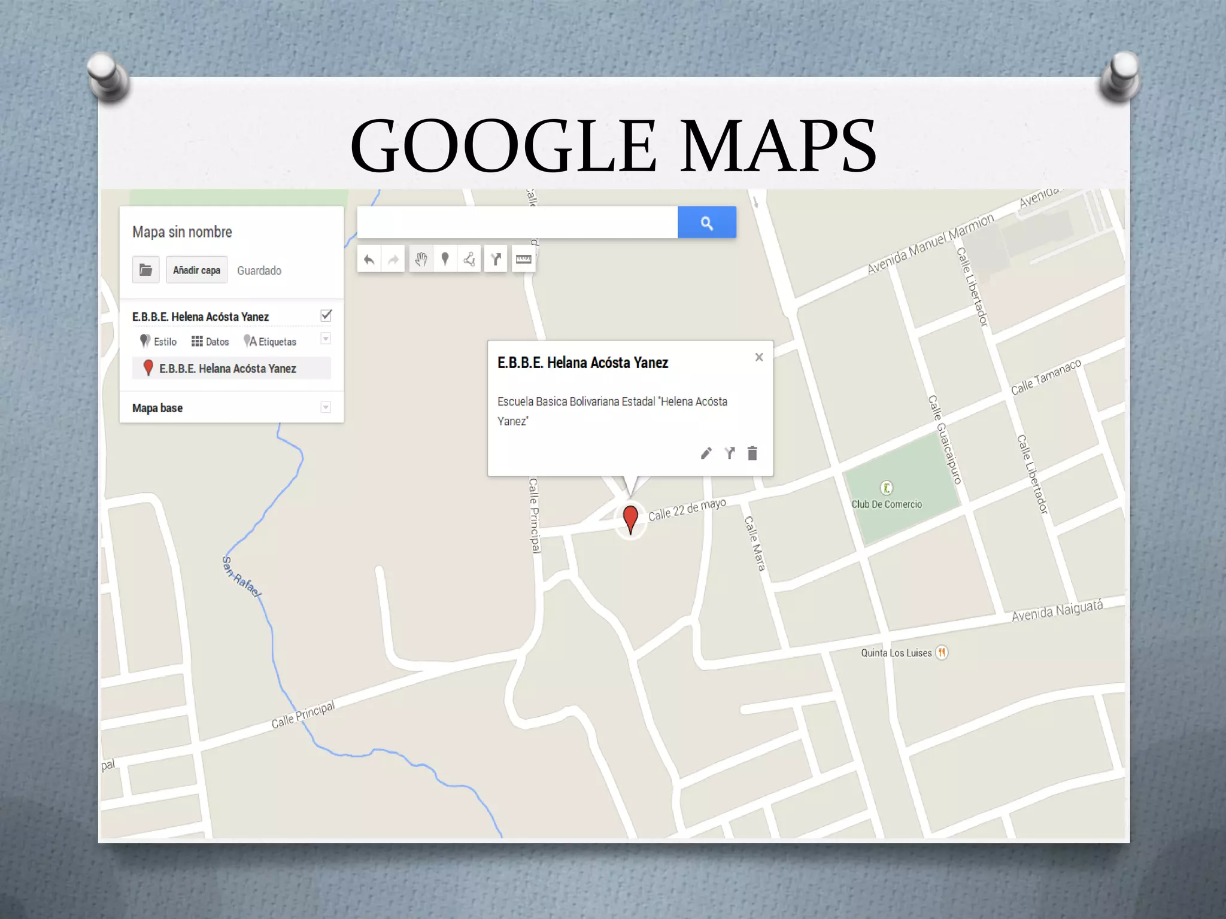Click the Calle 22 de mayo label

(687, 509)
